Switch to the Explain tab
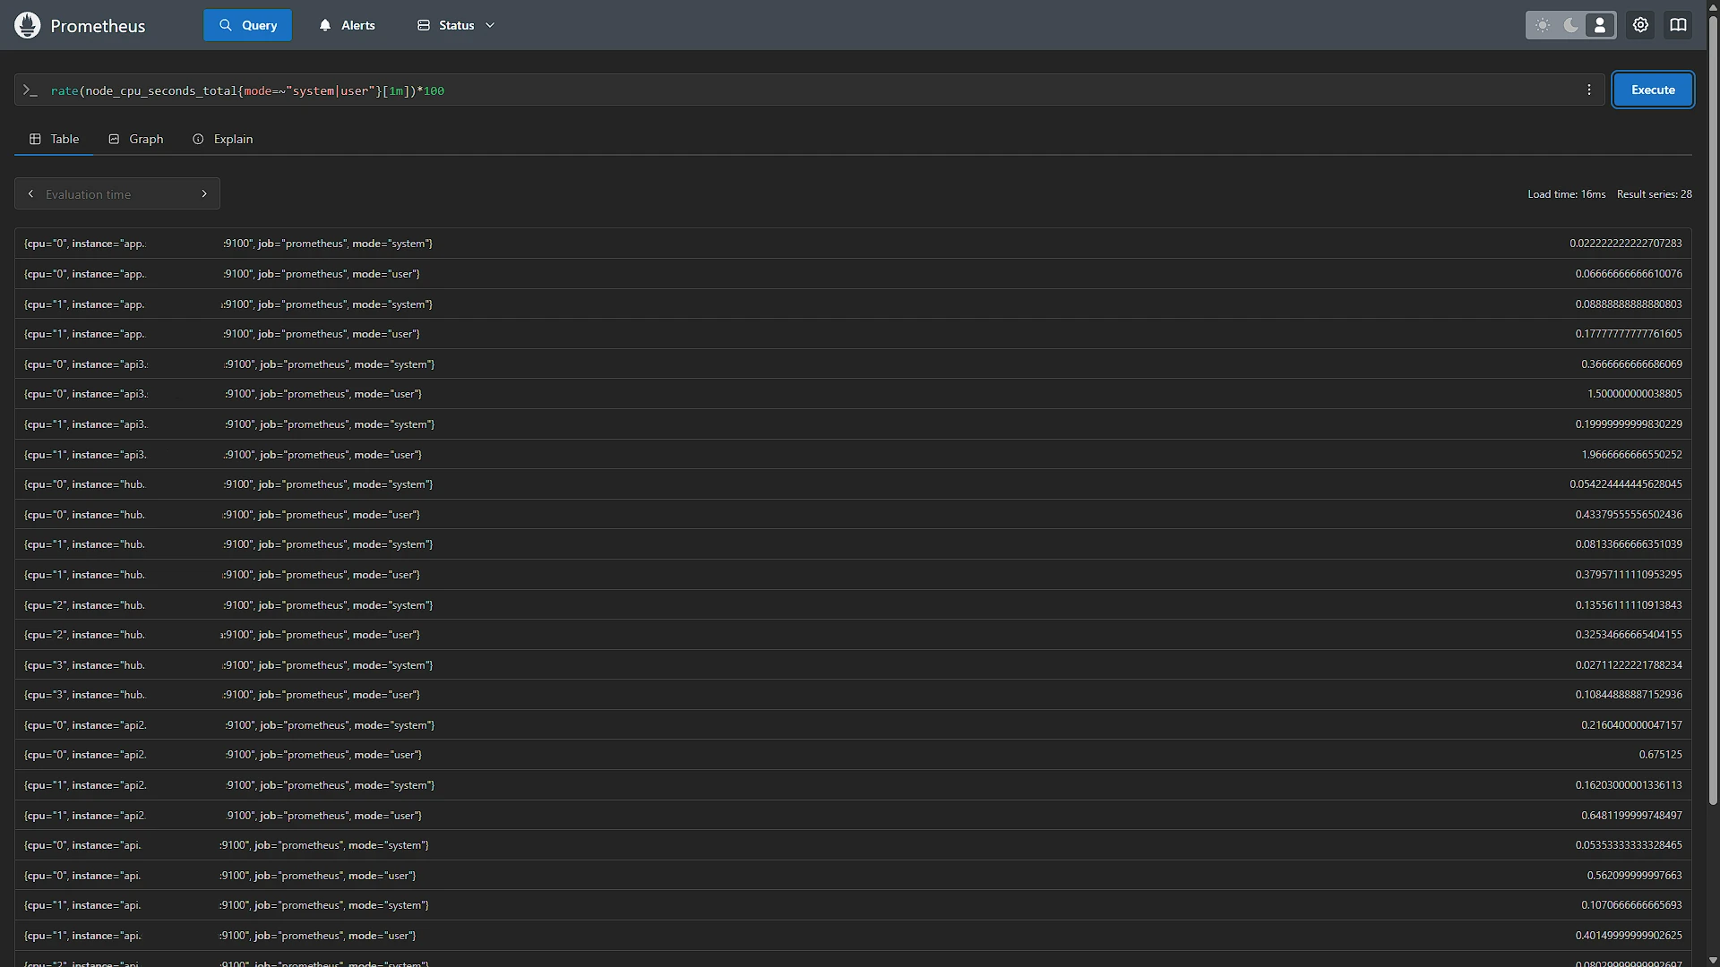Screen dimensions: 1720x967 222,139
